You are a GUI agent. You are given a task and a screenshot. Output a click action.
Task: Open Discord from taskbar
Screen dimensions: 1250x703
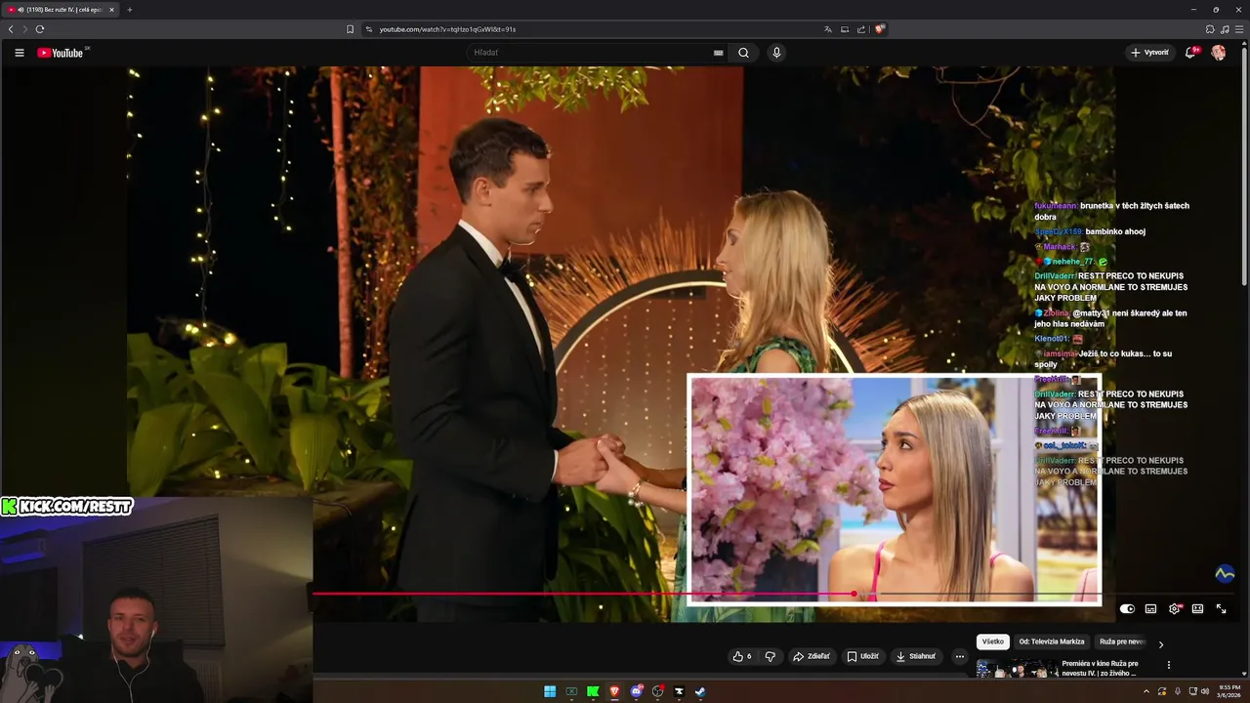(x=636, y=691)
